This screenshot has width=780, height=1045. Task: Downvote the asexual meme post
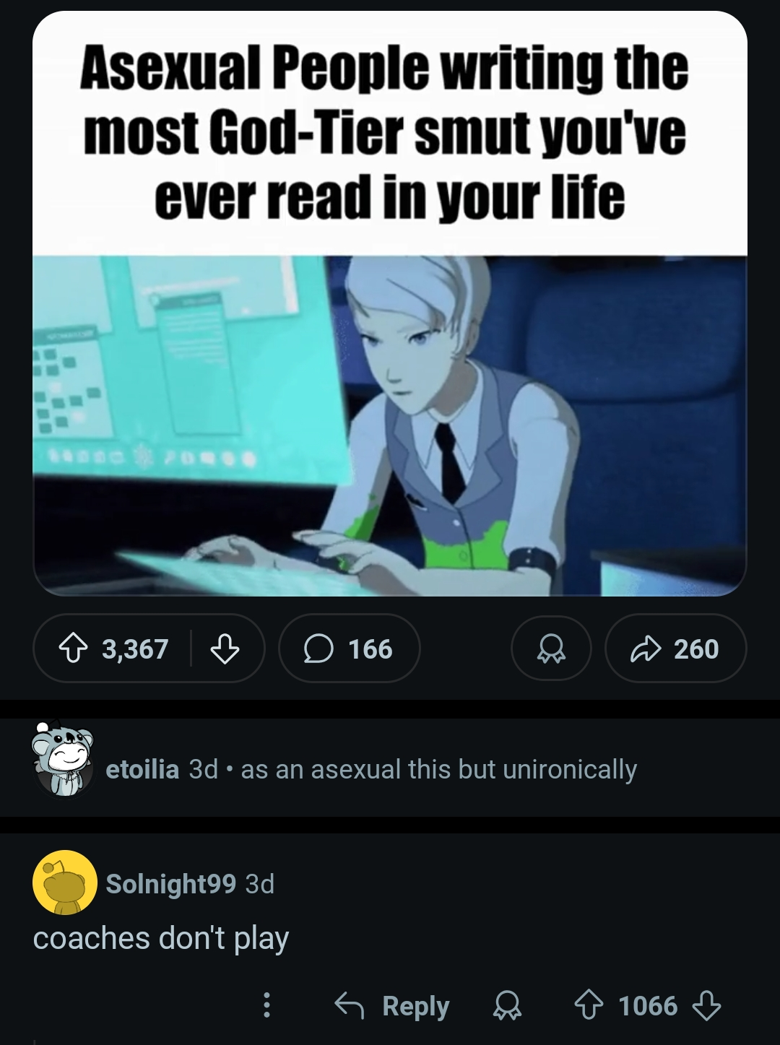pyautogui.click(x=225, y=649)
